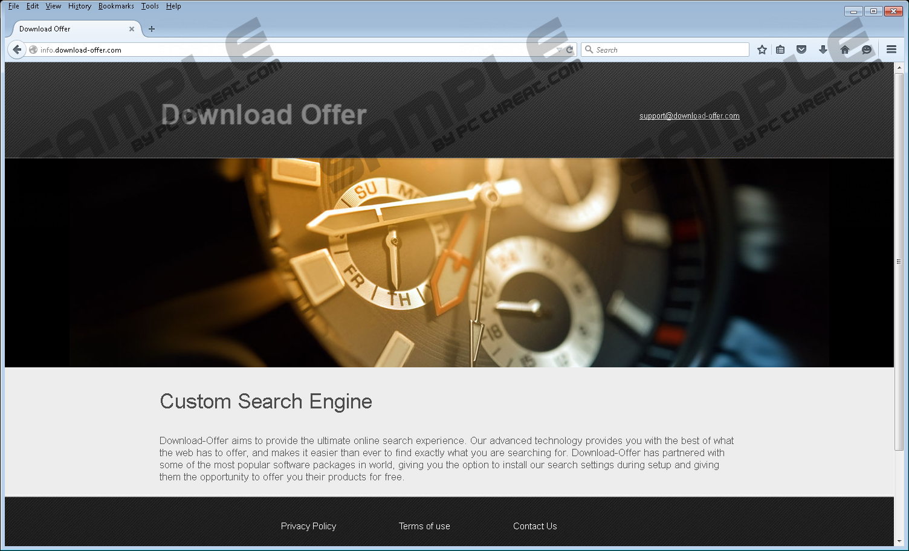
Task: Reload the page with the refresh icon
Action: 569,50
